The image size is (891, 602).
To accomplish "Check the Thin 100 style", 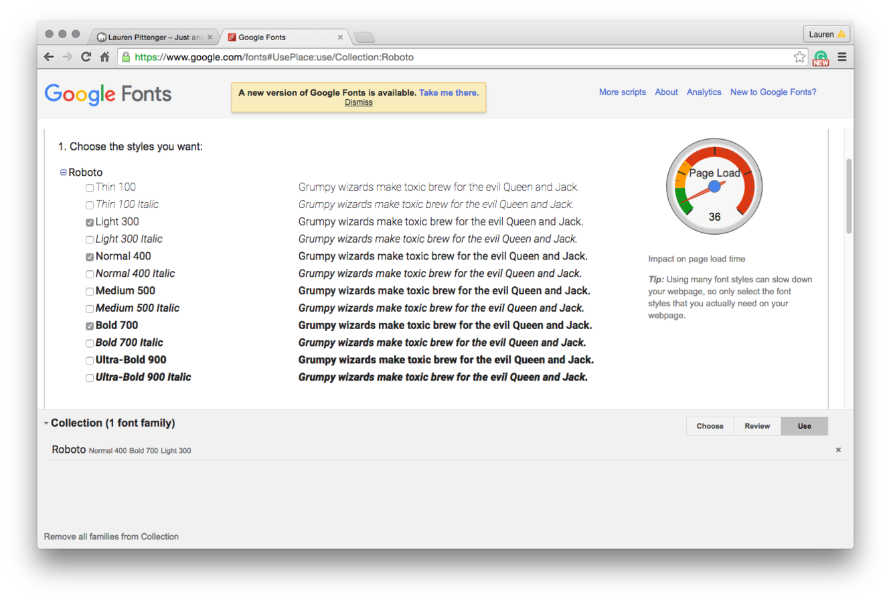I will coord(90,188).
